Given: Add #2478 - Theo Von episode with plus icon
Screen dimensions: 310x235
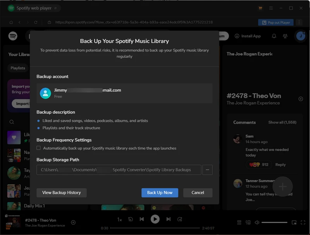Looking at the screenshot, I should [x=301, y=99].
